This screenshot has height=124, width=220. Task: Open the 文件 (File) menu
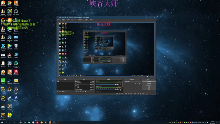(59, 20)
